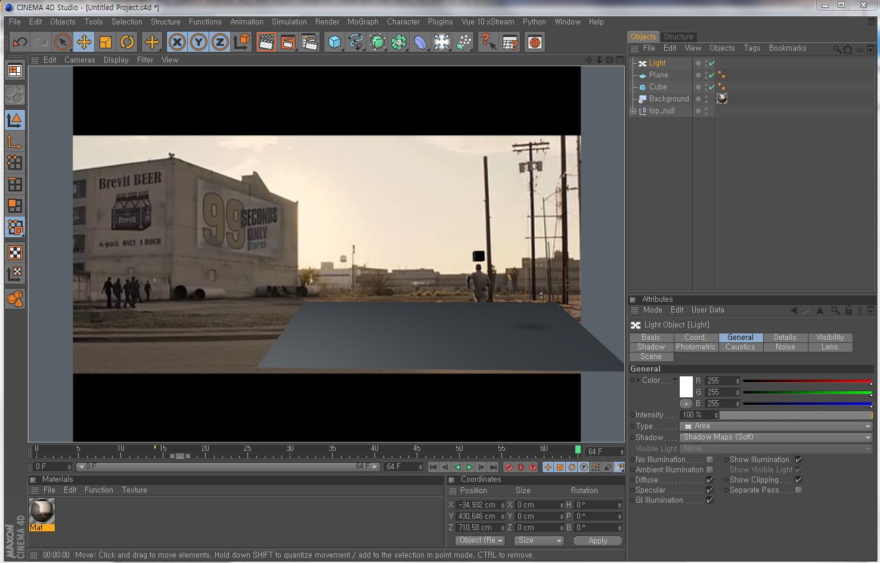Enable Texture mode in left palette

[15, 252]
